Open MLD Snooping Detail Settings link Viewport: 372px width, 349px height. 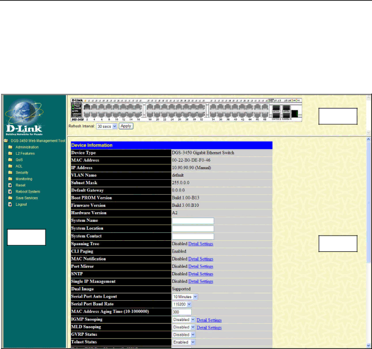209,328
